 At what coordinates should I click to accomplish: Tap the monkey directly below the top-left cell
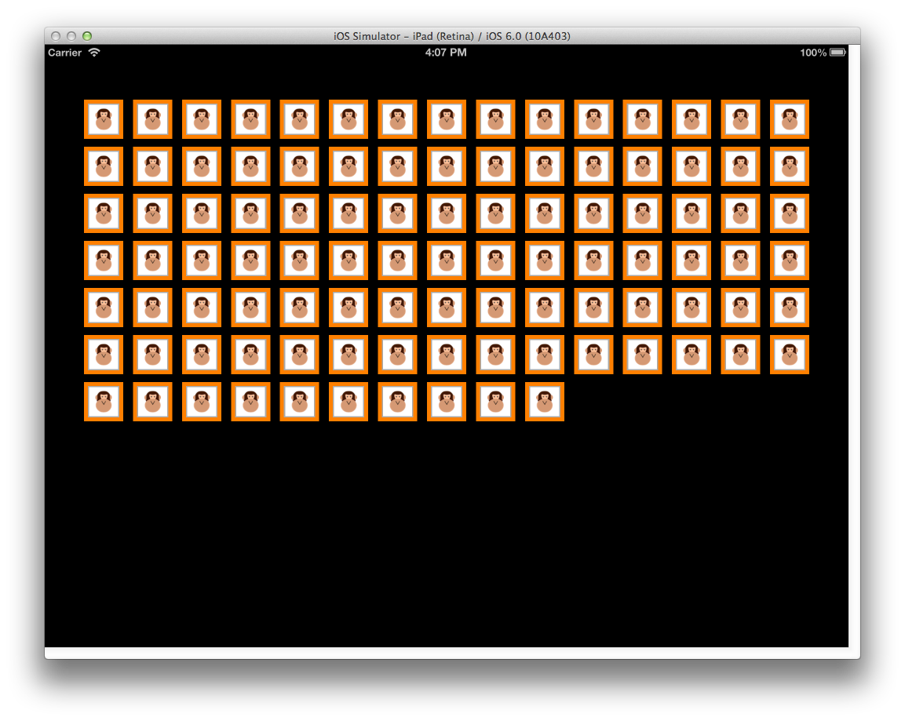point(103,166)
